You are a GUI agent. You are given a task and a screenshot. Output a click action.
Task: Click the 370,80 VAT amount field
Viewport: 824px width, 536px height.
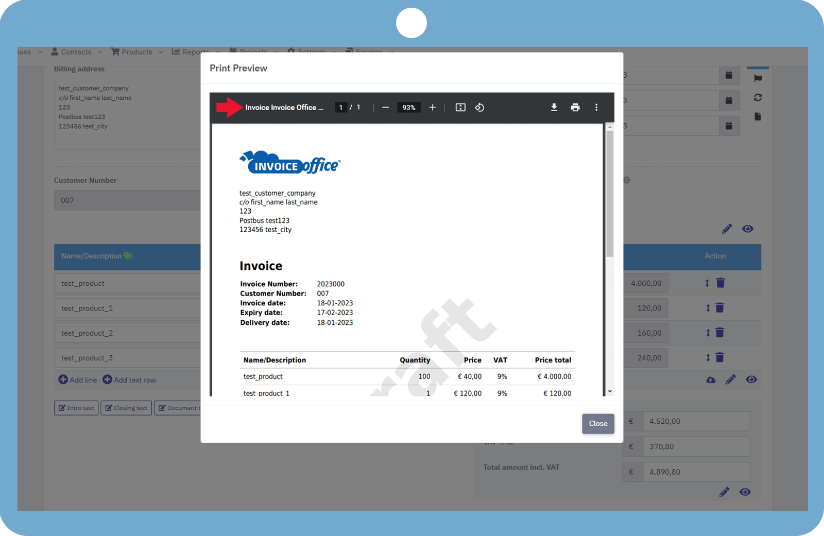point(696,446)
